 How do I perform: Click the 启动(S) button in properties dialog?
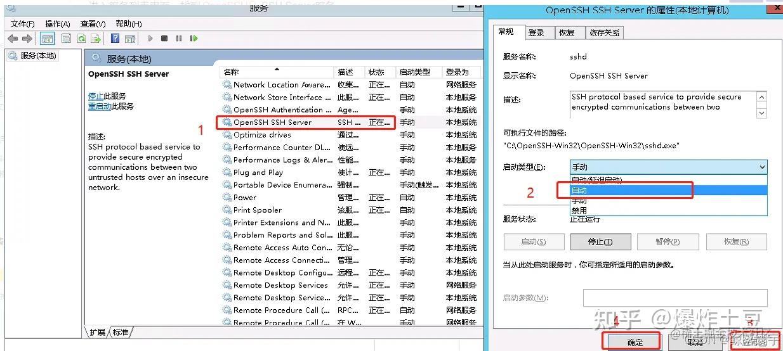coord(534,242)
